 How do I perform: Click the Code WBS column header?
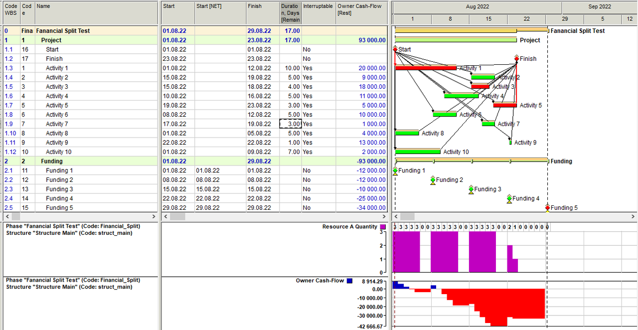click(11, 13)
